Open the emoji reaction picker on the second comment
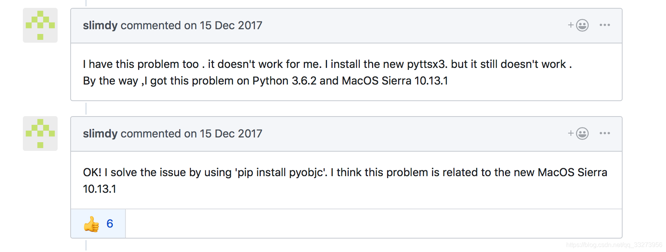 pyautogui.click(x=582, y=134)
